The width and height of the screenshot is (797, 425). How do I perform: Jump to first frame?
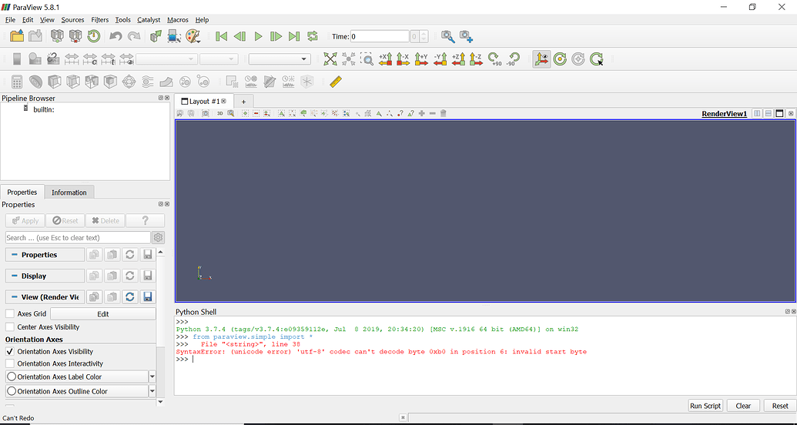[x=221, y=36]
